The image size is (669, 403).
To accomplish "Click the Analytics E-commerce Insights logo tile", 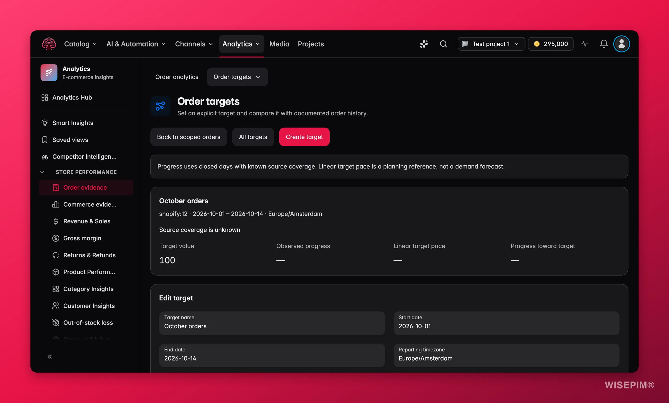I will [x=49, y=73].
